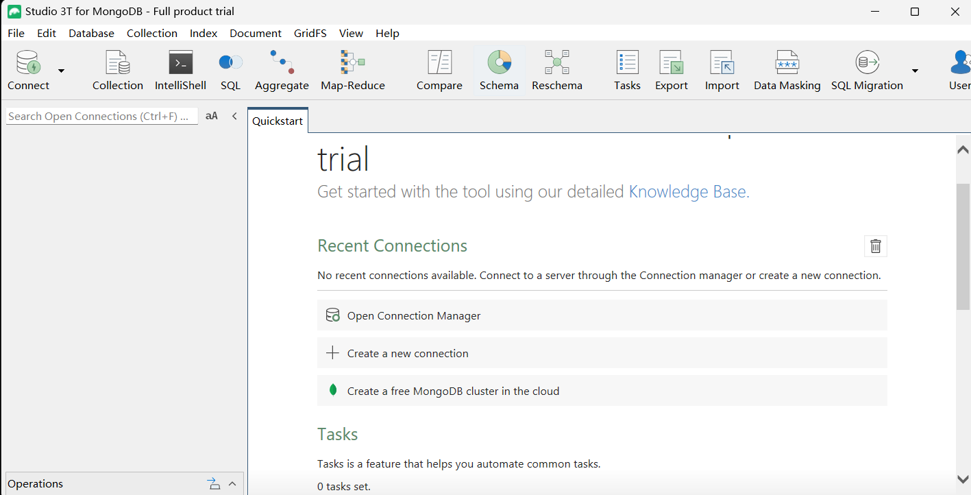Open the Index menu
Image resolution: width=971 pixels, height=495 pixels.
tap(204, 33)
